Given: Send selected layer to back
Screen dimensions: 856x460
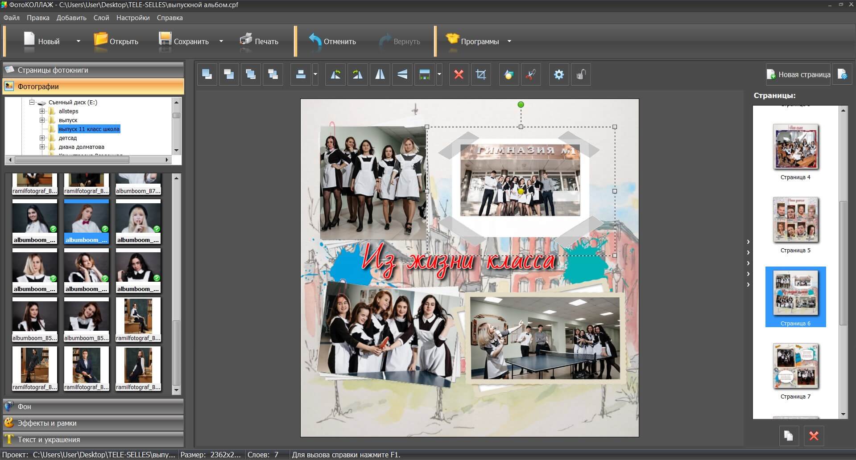Looking at the screenshot, I should click(229, 74).
